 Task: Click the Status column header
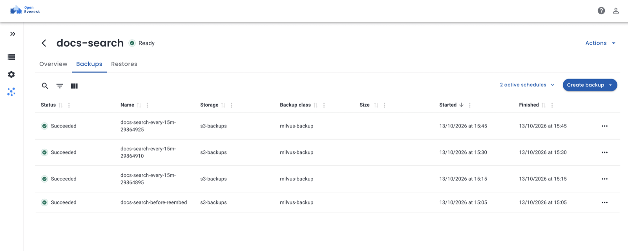(x=48, y=105)
